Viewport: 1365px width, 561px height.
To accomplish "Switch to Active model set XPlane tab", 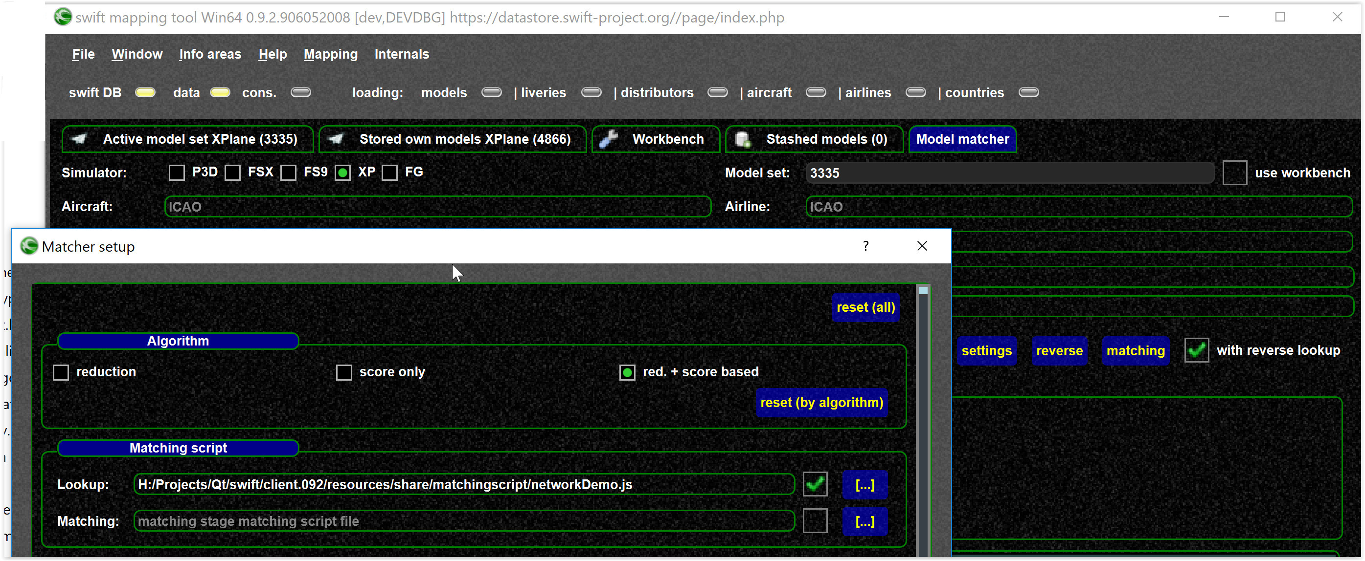I will click(x=187, y=139).
